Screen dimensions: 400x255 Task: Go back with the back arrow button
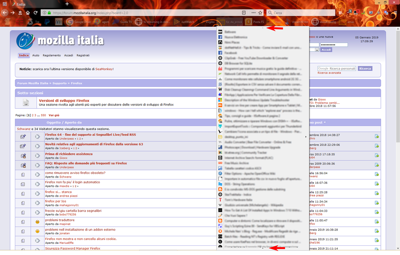[x=4, y=13]
